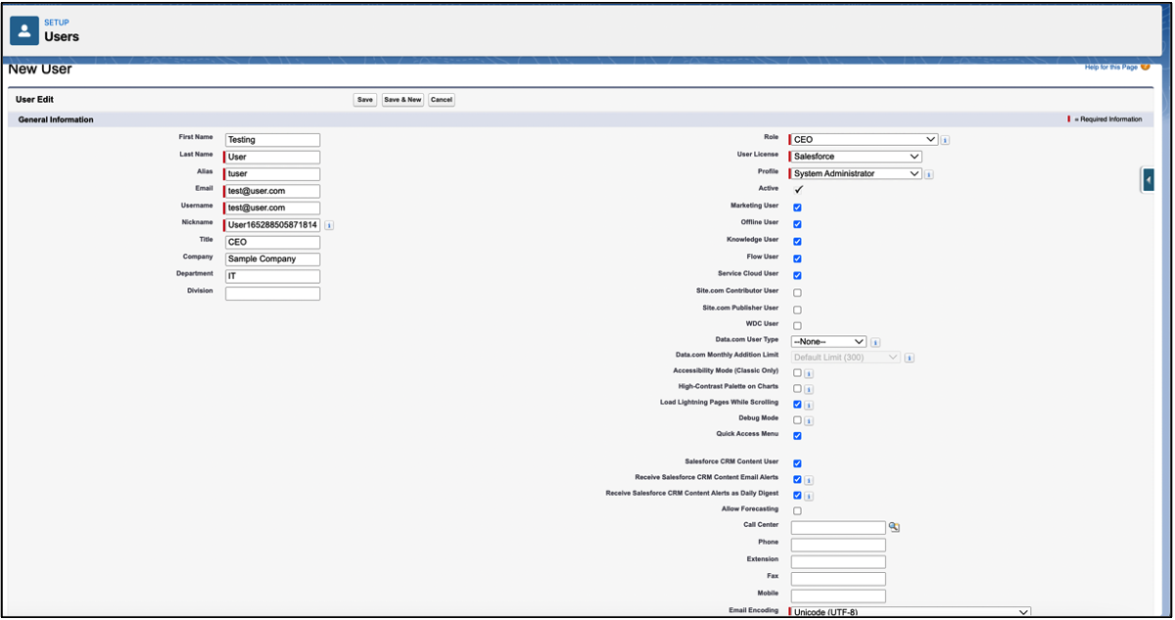Uncheck the Flow User checkbox
Viewport: 1175px width, 620px height.
797,259
